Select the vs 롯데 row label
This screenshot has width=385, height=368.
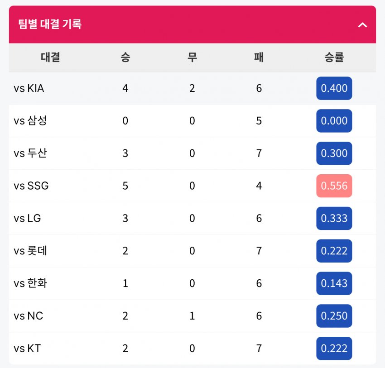pos(30,251)
